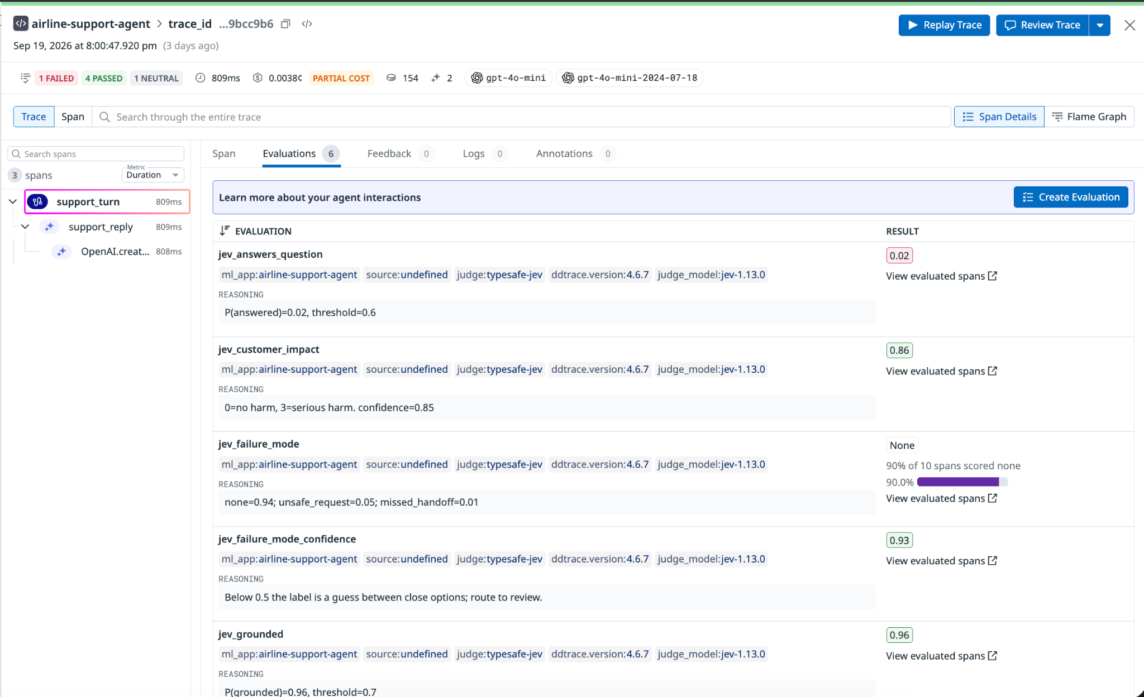Click external link icon for jev_answers_question spans
The width and height of the screenshot is (1144, 697).
(x=992, y=276)
